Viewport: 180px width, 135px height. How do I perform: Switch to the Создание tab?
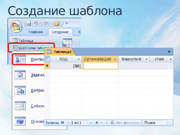pyautogui.click(x=60, y=32)
